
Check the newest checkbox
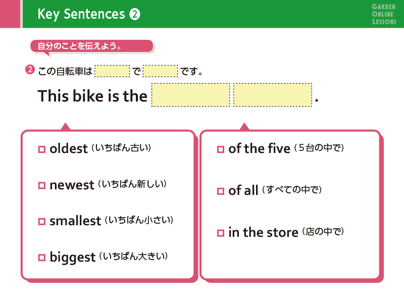tap(42, 185)
